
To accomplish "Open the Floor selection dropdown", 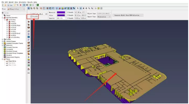I will tap(16, 9).
